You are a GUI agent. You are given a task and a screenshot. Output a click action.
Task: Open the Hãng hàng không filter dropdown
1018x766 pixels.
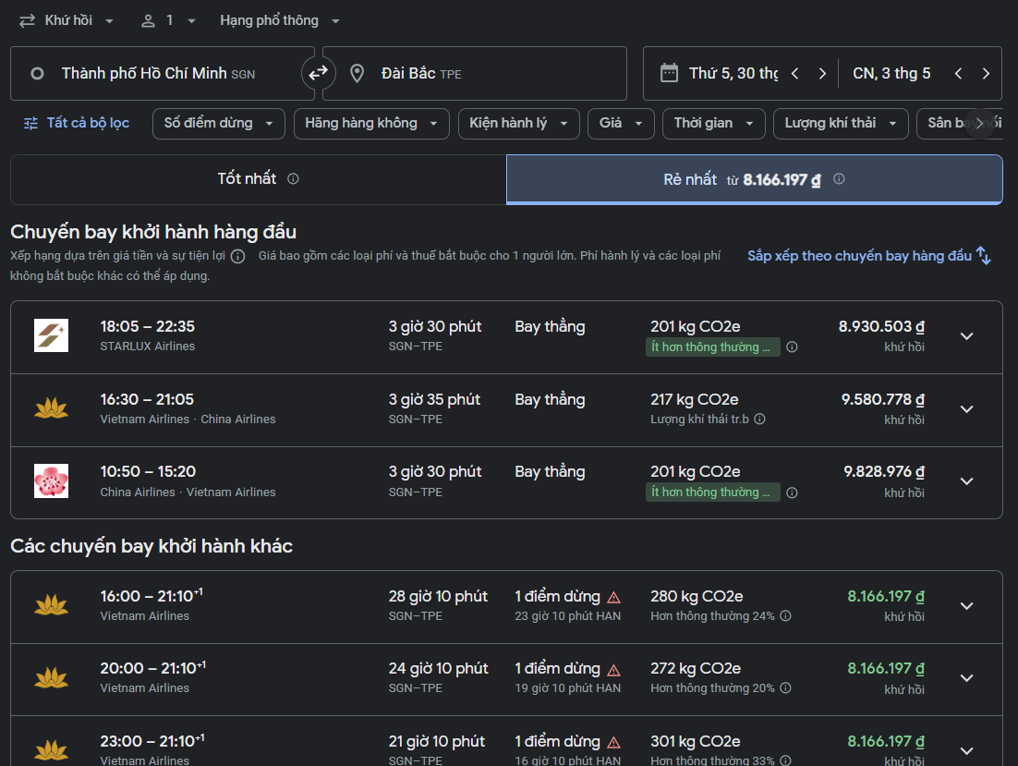370,123
